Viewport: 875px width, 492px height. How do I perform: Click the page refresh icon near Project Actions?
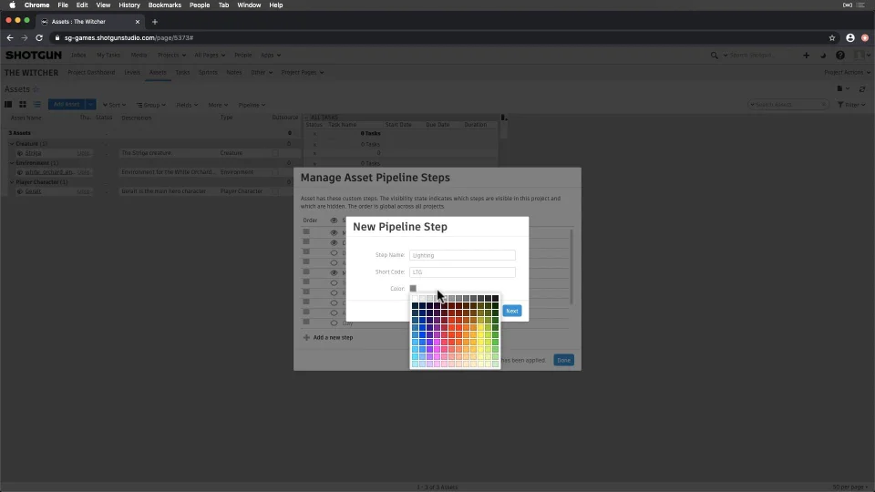tap(862, 88)
